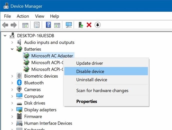Select the Firmware label
172x130 pixels.
pyautogui.click(x=33, y=117)
